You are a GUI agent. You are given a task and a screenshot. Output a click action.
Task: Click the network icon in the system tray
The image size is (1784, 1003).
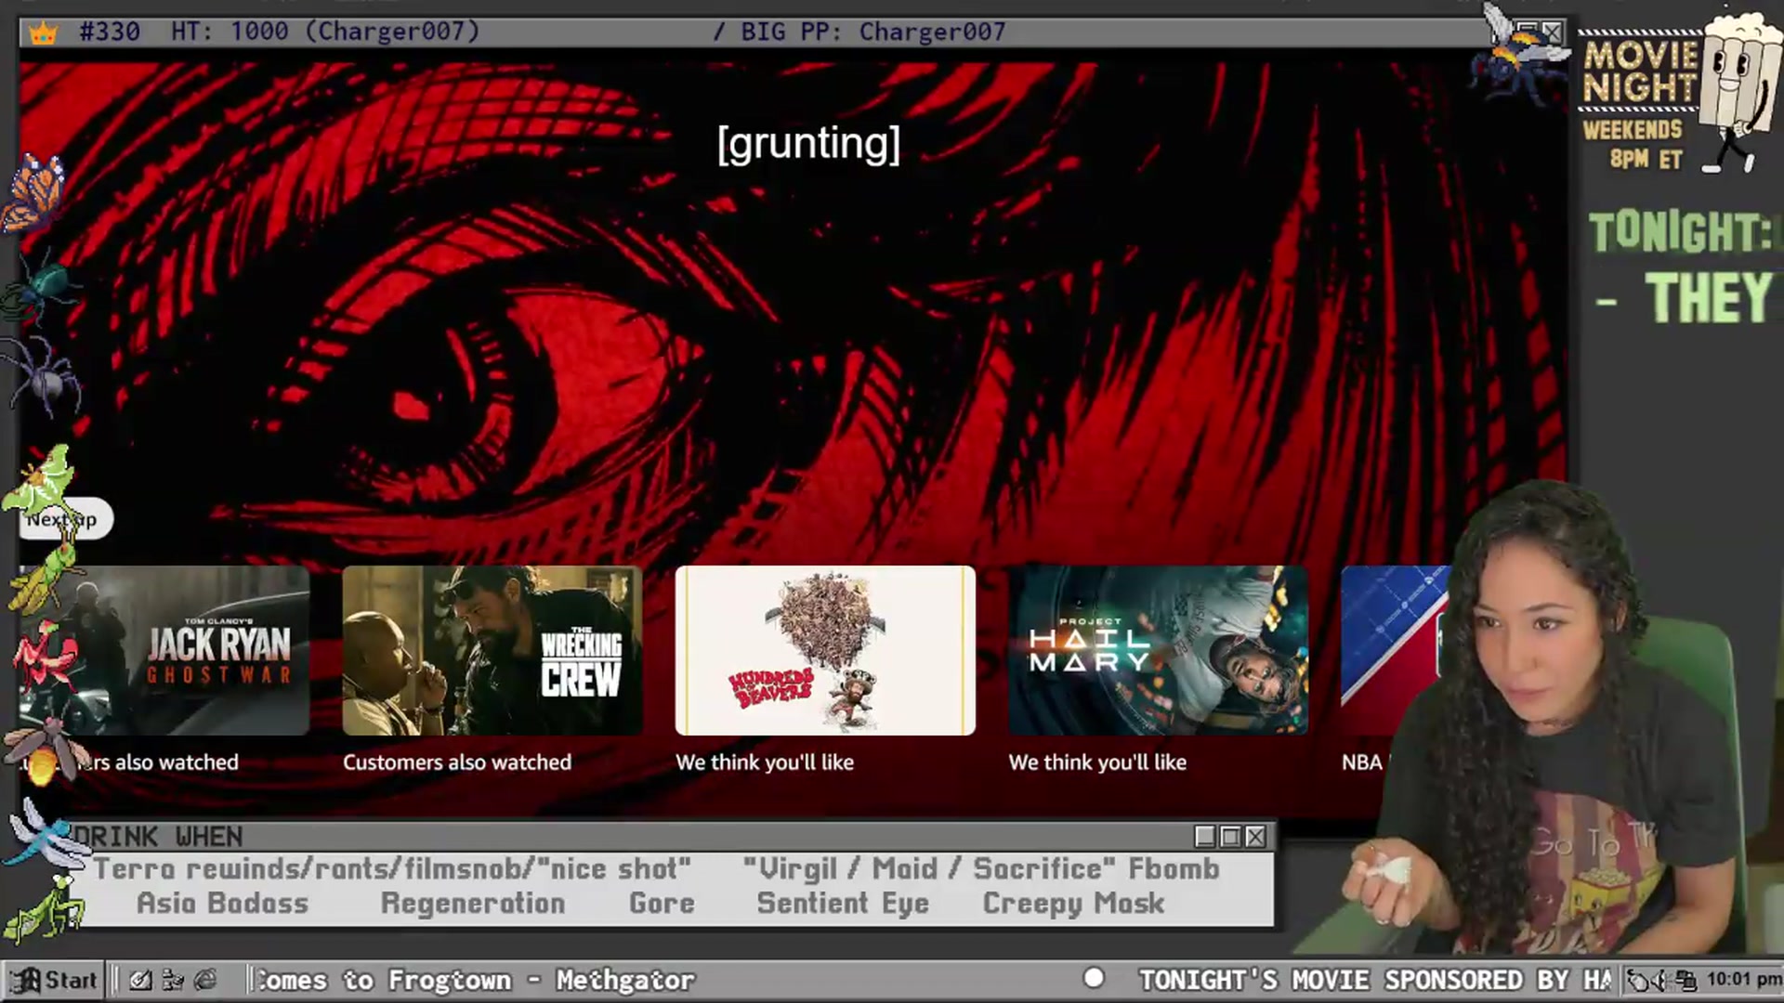[1686, 980]
